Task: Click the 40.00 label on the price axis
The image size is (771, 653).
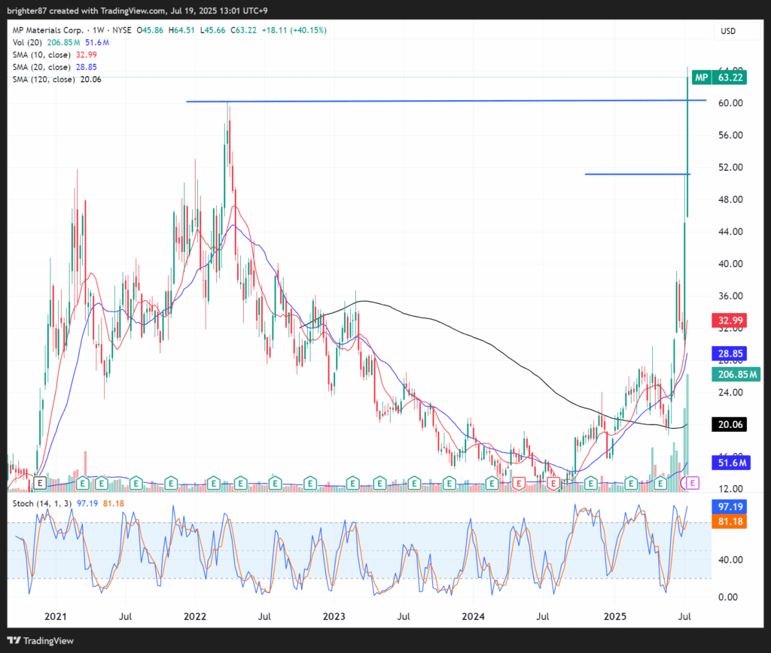Action: pos(730,264)
